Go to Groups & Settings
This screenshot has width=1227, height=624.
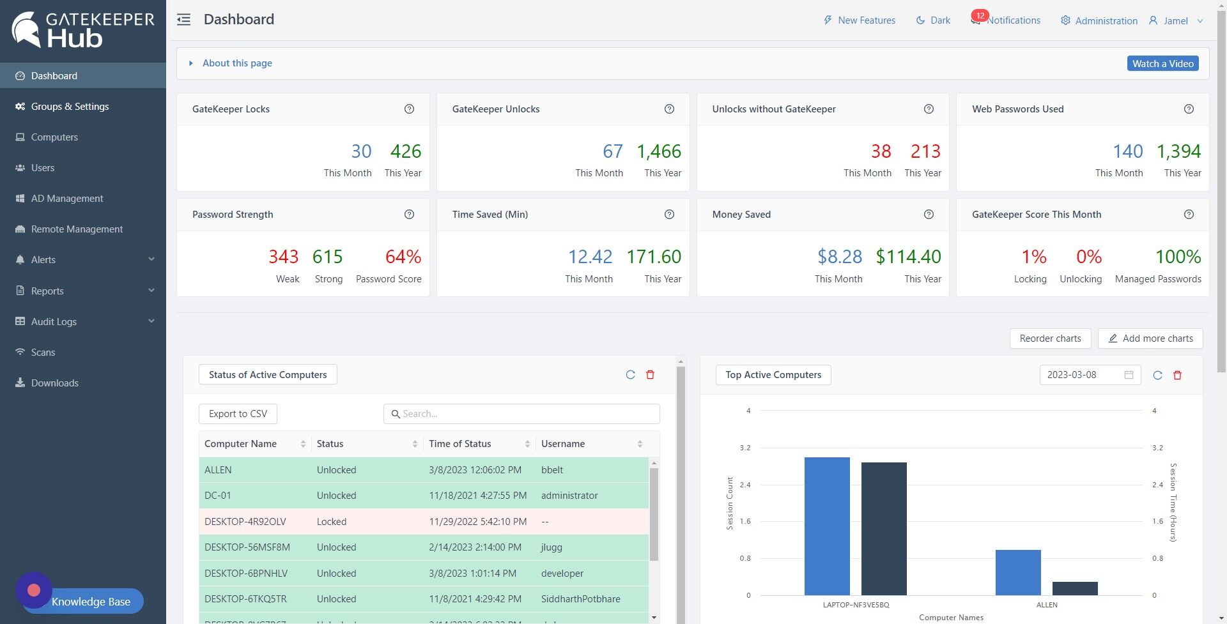[83, 107]
